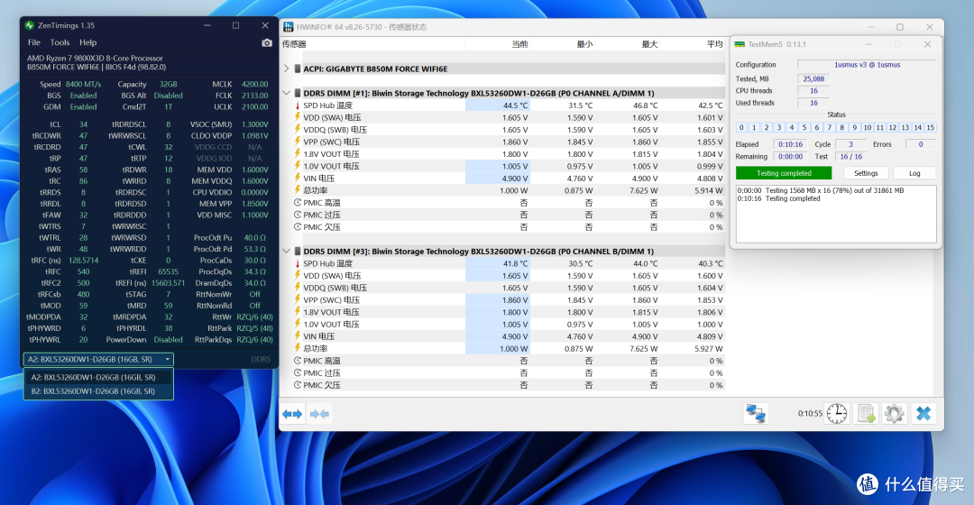974x505 pixels.
Task: Click the HWiNFO blue X close sensors icon
Action: click(x=923, y=414)
